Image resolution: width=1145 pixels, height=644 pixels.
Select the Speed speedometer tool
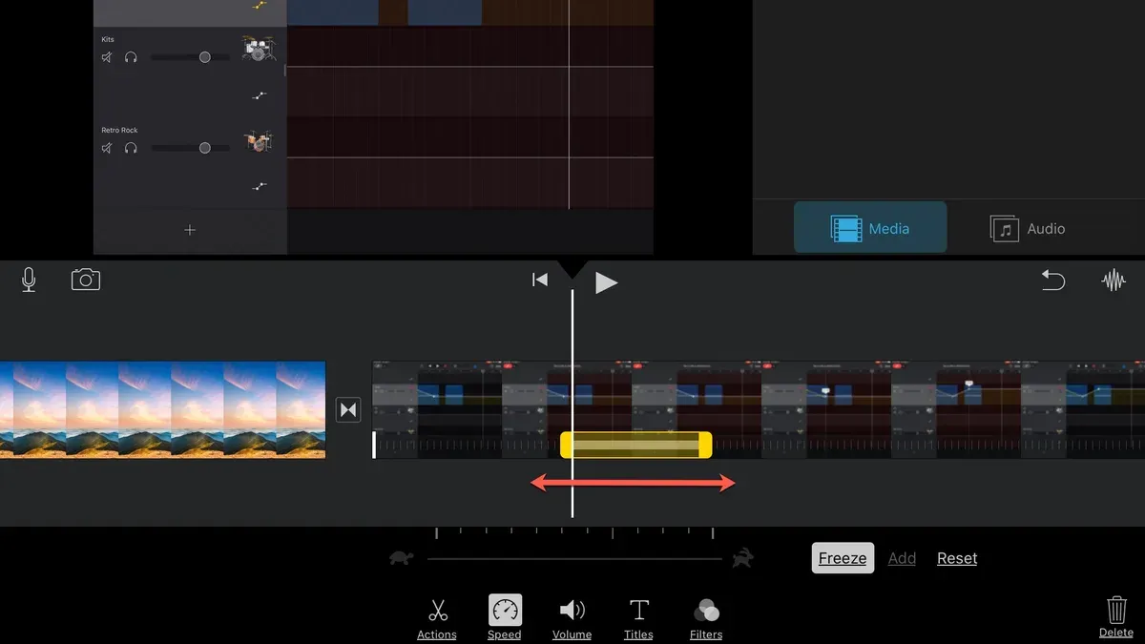tap(505, 618)
